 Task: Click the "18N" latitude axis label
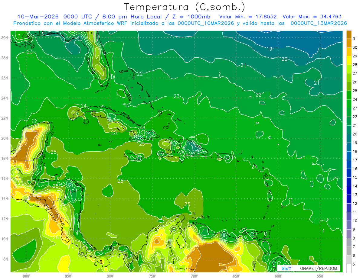click(x=5, y=158)
